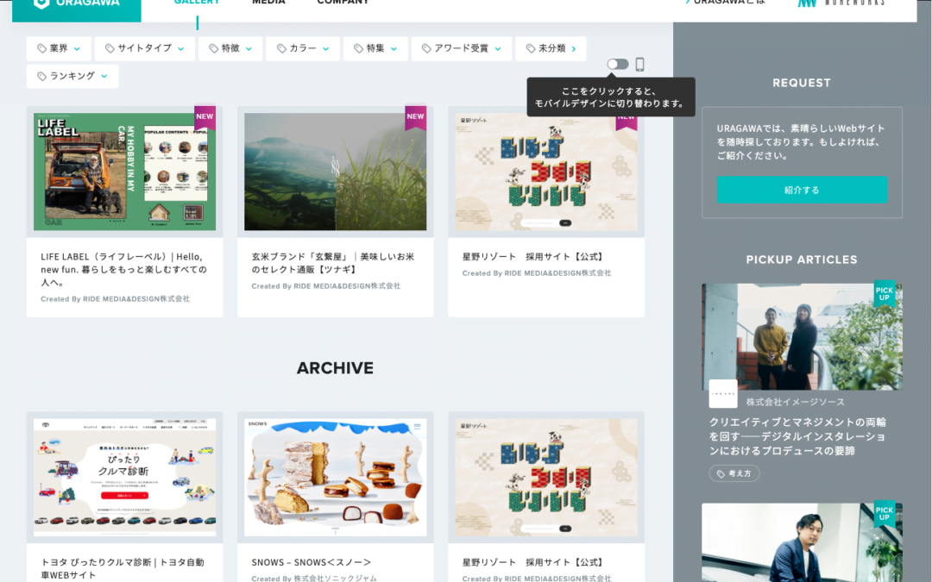Click the MOREWORKS logo in header

point(841,3)
